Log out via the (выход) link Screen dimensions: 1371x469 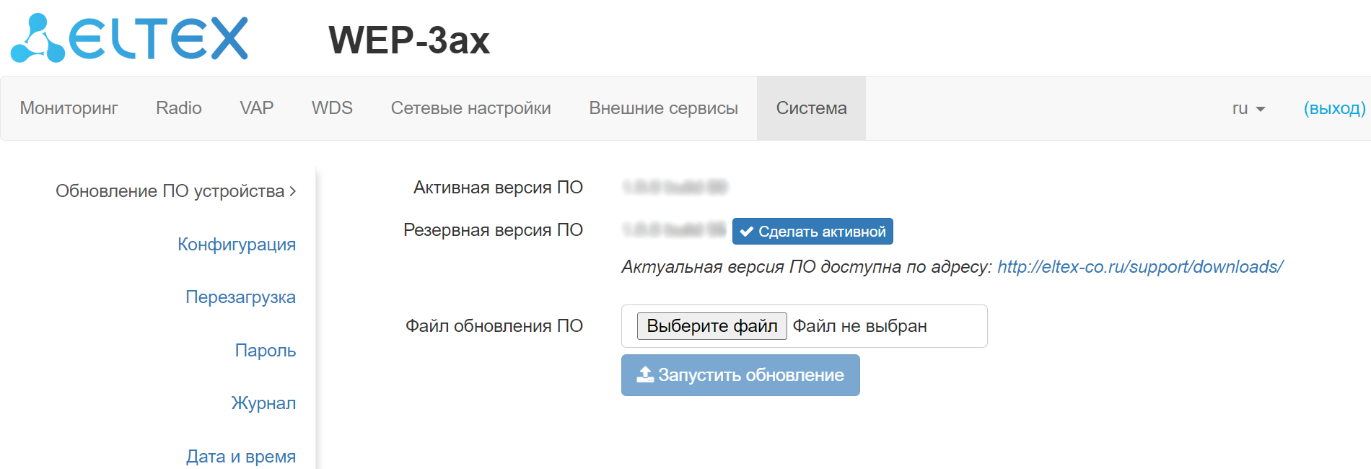pyautogui.click(x=1333, y=108)
